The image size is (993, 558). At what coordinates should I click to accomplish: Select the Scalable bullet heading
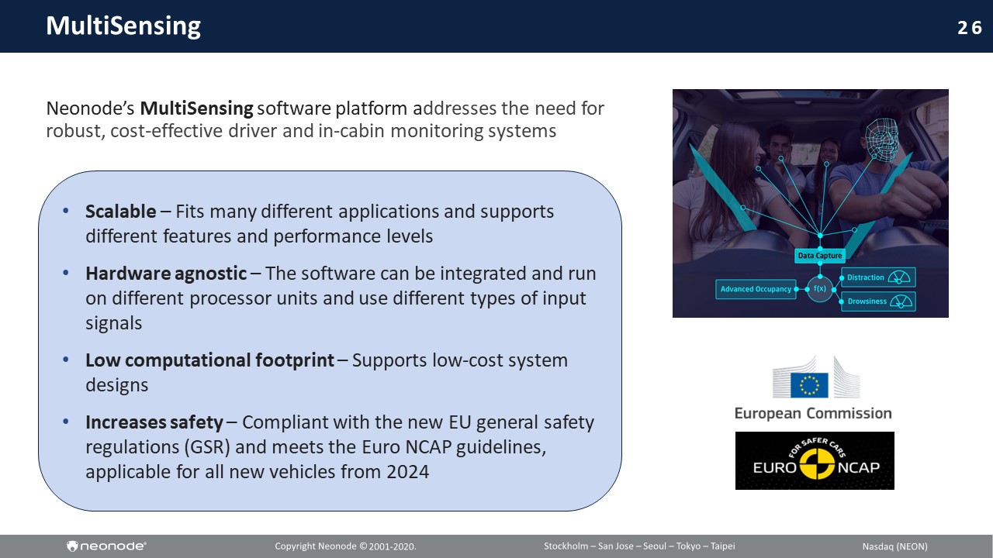point(120,212)
